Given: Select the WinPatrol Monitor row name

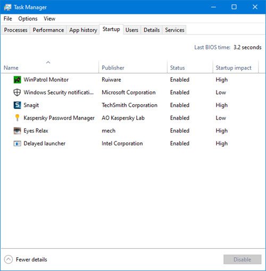Looking at the screenshot, I should point(46,80).
